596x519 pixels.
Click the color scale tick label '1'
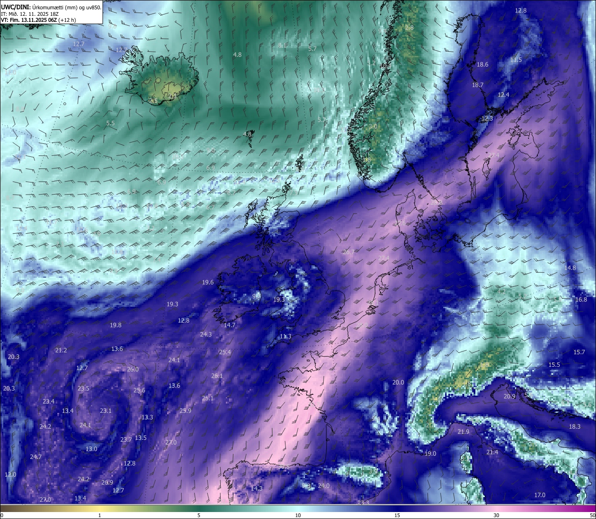[x=100, y=515]
